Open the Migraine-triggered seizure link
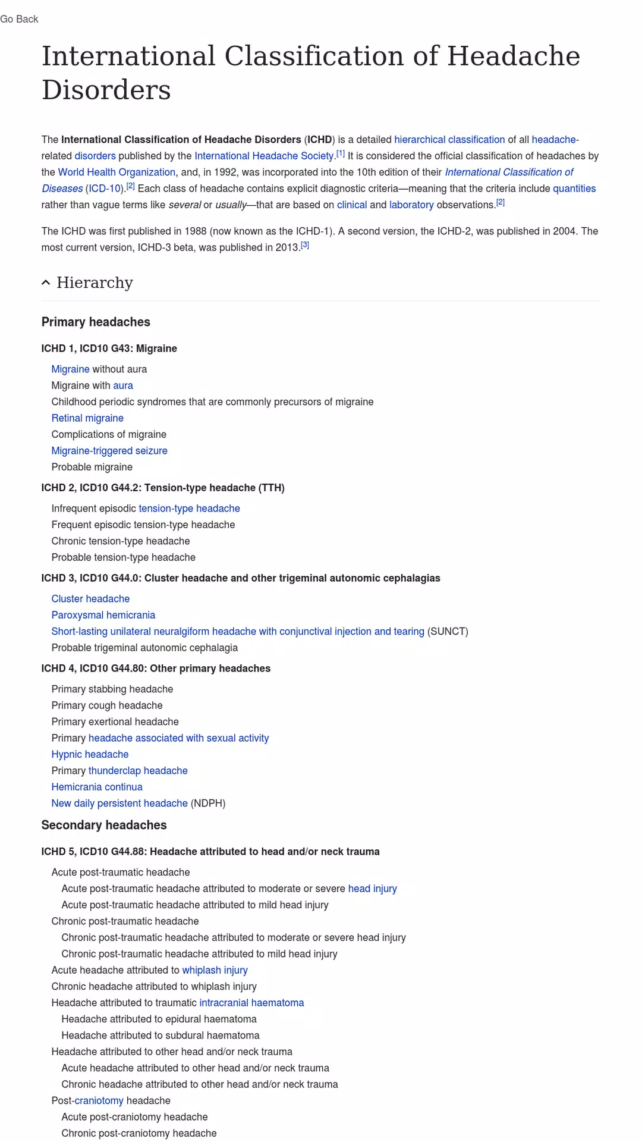Viewport: 642px width, 1142px height. click(109, 451)
